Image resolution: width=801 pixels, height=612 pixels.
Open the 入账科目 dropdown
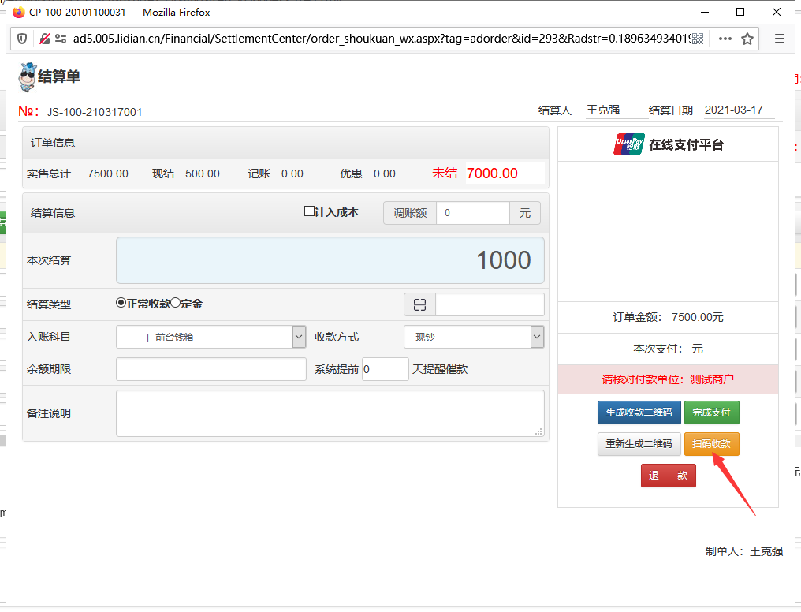(x=211, y=338)
